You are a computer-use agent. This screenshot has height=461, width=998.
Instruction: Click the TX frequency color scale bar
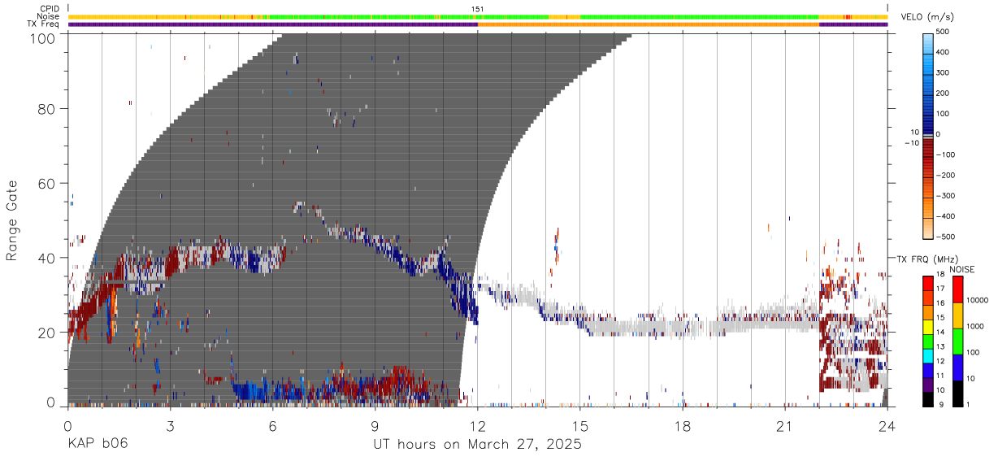(x=928, y=341)
